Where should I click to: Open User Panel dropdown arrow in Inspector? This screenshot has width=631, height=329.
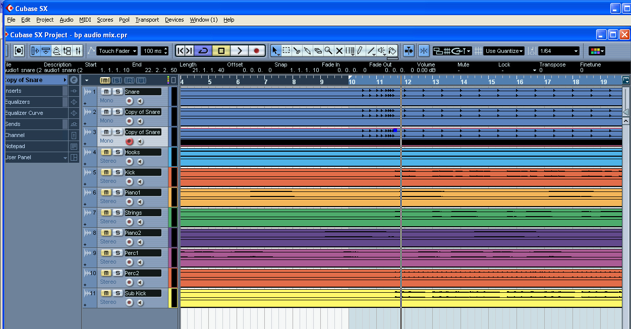click(x=65, y=158)
